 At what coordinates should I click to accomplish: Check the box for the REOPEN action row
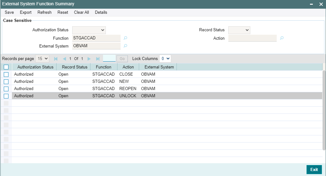click(x=6, y=89)
